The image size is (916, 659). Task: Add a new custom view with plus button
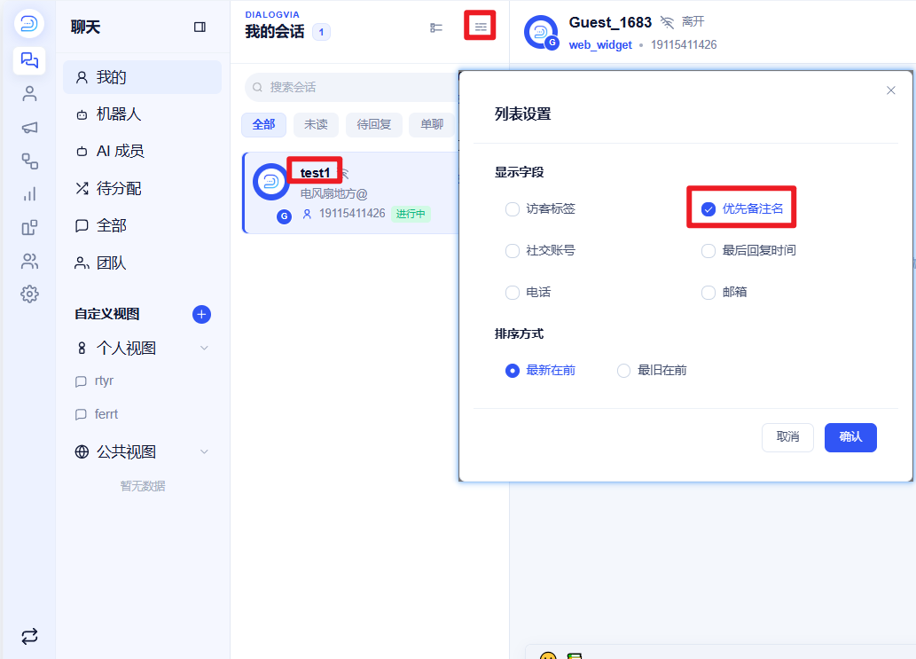201,314
